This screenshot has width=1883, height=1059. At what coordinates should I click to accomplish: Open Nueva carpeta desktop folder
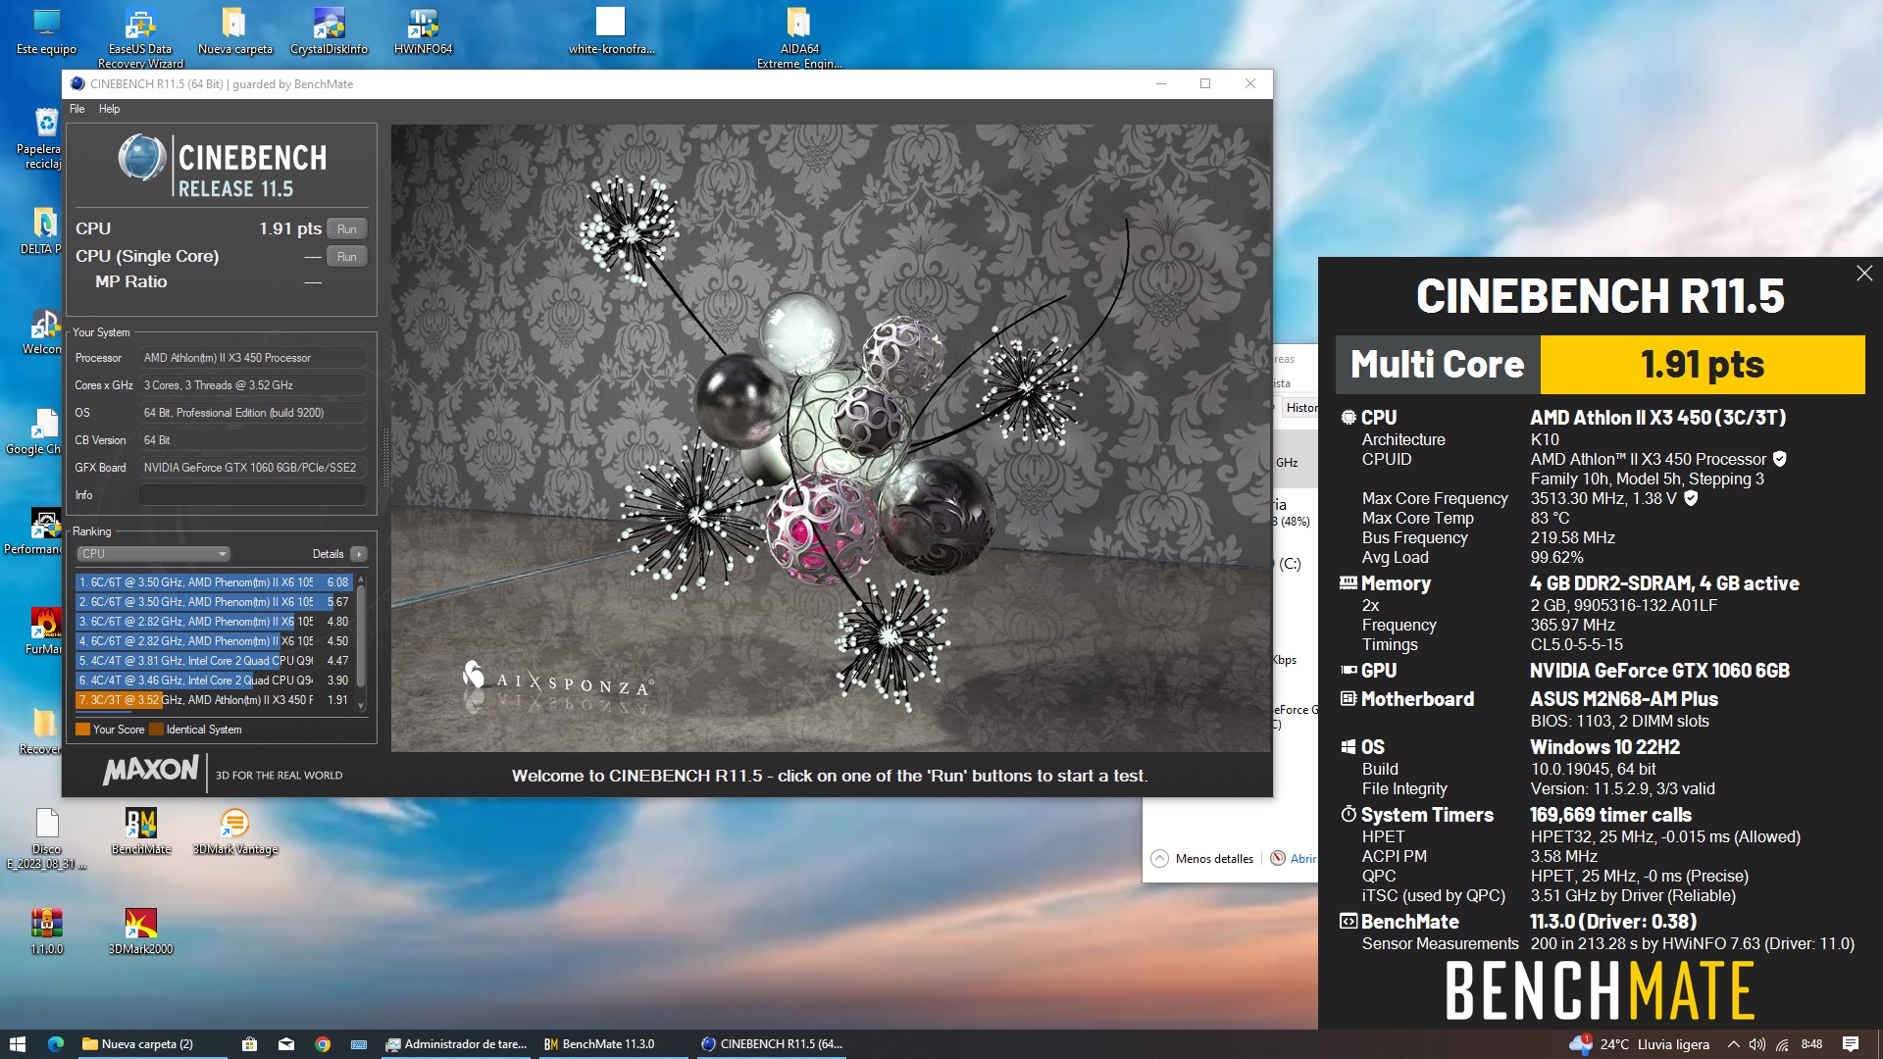click(234, 31)
